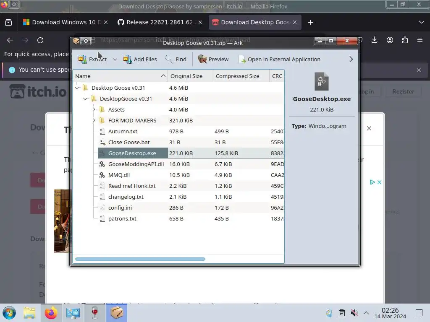Reload the page in Firefox

point(40,40)
